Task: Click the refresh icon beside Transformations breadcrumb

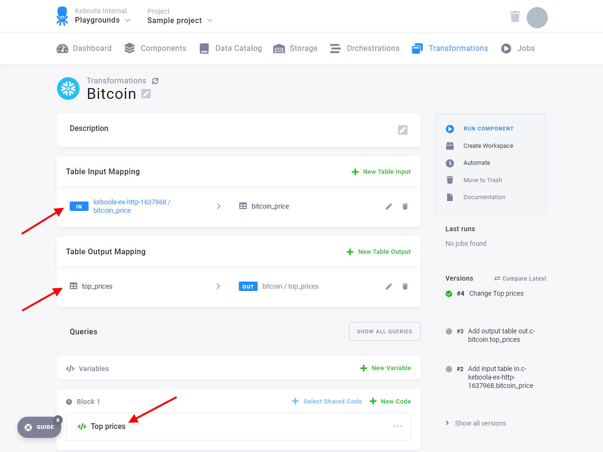Action: [x=155, y=81]
